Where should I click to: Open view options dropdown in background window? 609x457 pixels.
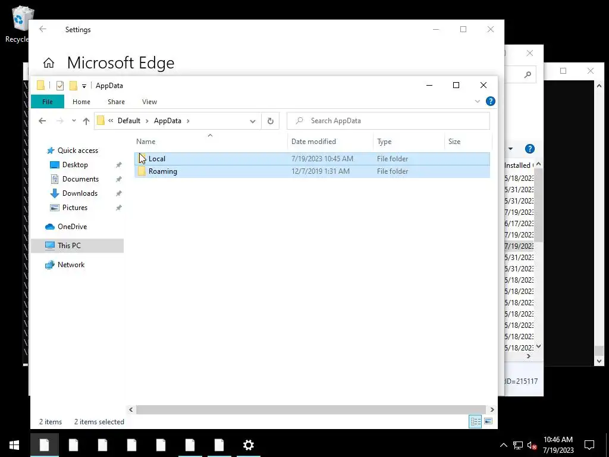pos(511,149)
